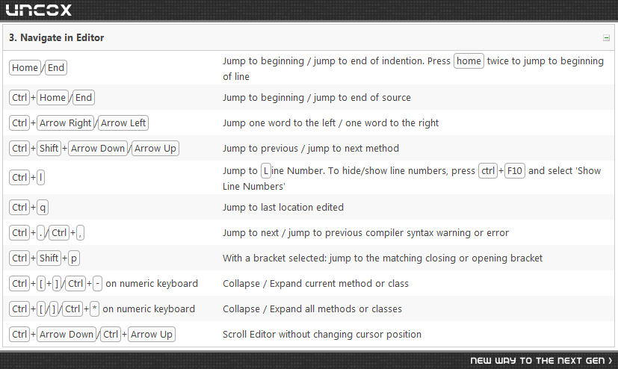The height and width of the screenshot is (369, 618).
Task: Collapse the Navigate in Editor section
Action: (x=606, y=38)
